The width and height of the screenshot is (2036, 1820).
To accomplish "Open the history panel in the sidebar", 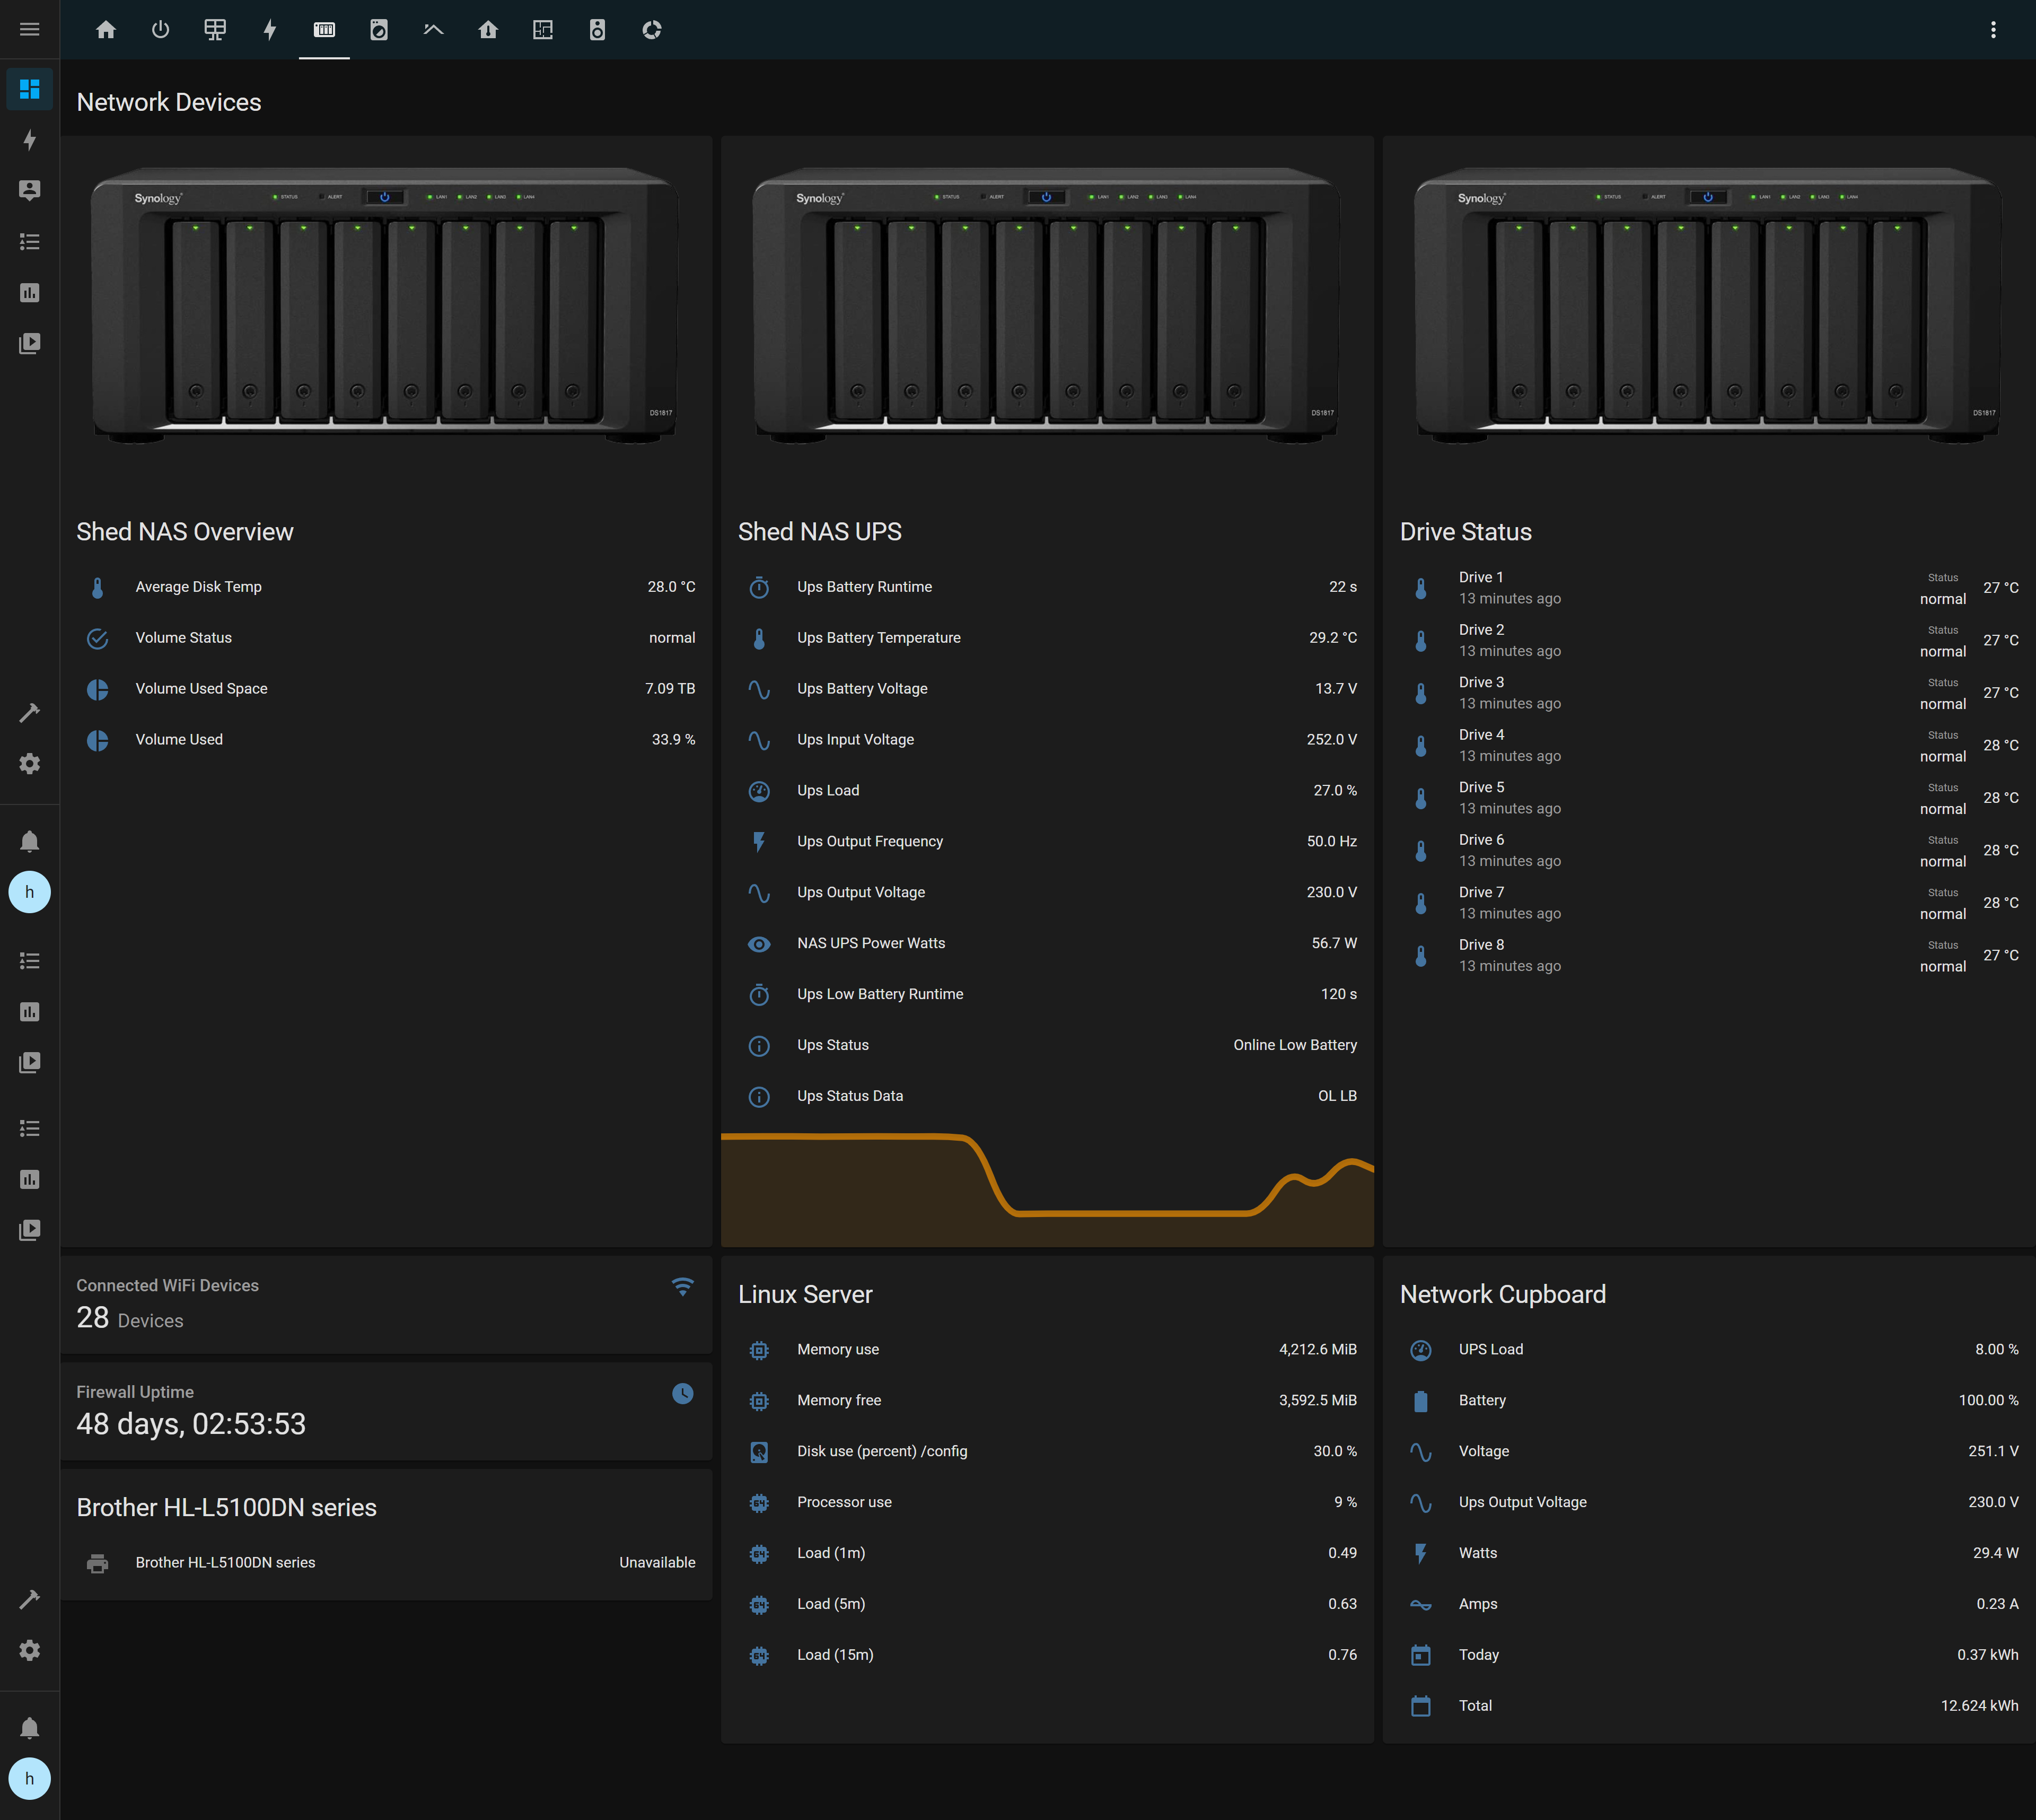I will [29, 293].
